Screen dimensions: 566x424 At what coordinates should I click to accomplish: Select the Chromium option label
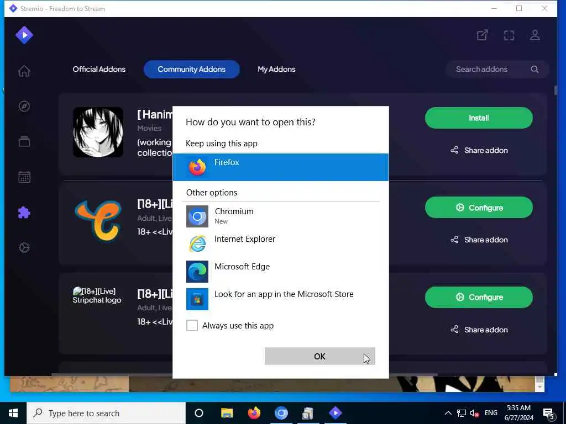click(234, 211)
